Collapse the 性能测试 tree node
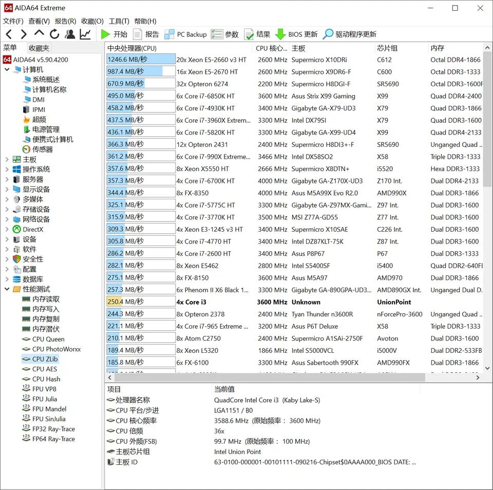493x490 pixels. coord(7,289)
